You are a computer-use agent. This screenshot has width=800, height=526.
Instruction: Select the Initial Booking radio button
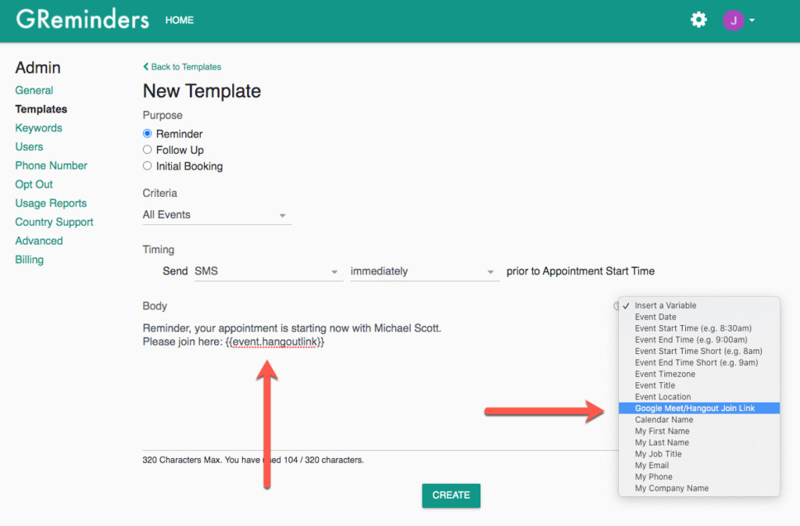tap(147, 166)
